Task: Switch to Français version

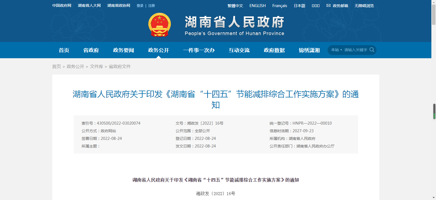Action: 280,6
